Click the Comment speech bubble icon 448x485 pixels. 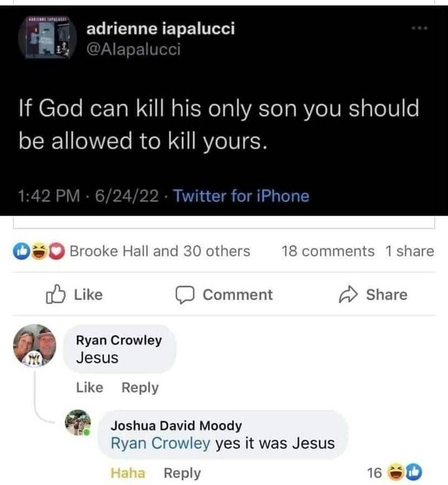coord(184,295)
